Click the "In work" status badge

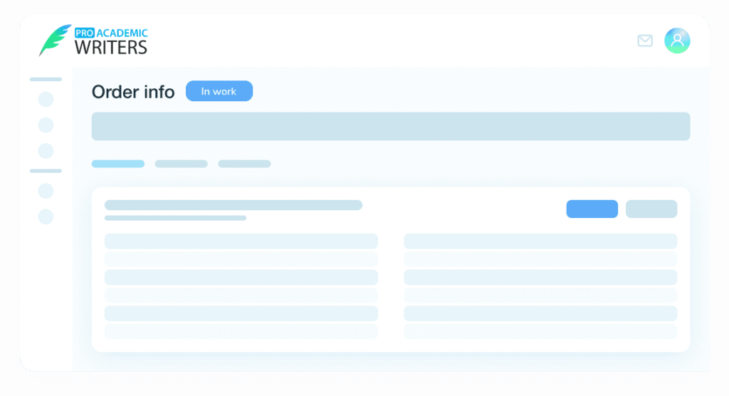[219, 91]
